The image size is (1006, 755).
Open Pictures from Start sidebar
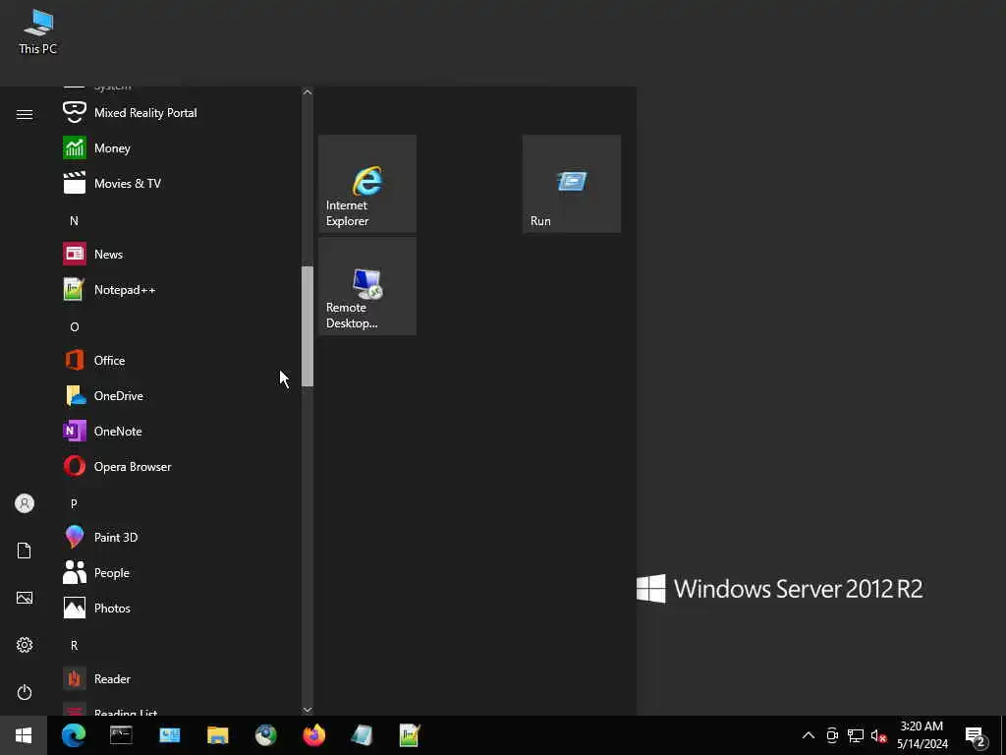25,598
